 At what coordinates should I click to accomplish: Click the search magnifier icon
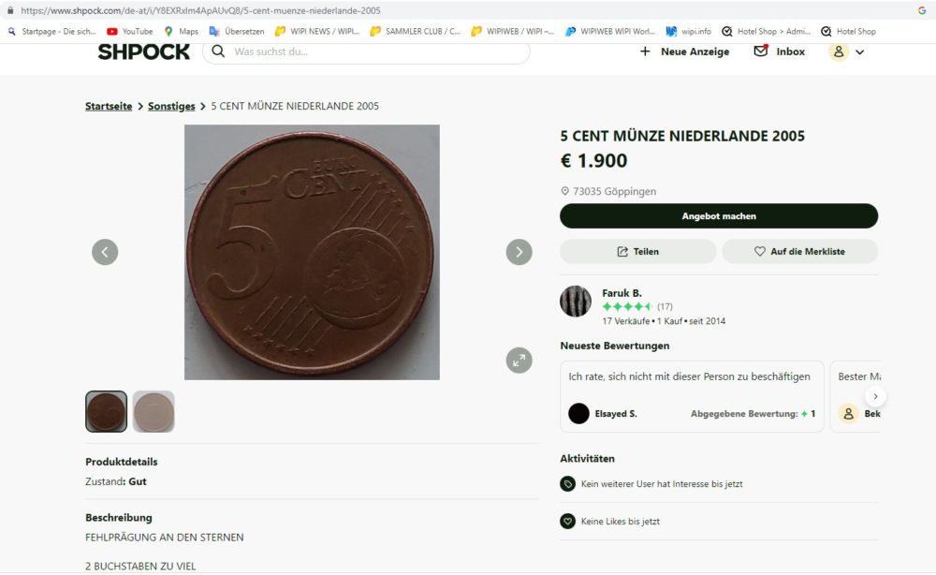tap(218, 51)
